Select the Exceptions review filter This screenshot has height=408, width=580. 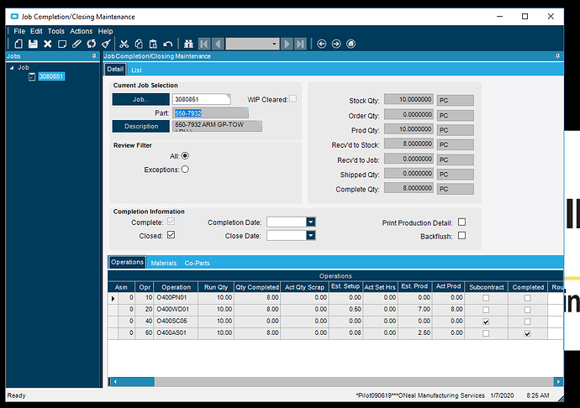coord(185,169)
